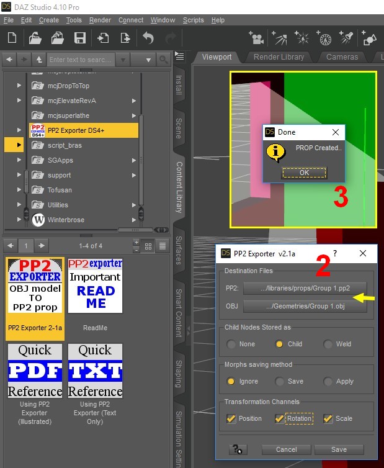Undo the last action with the Undo arrow
This screenshot has width=384, height=468.
148,38
